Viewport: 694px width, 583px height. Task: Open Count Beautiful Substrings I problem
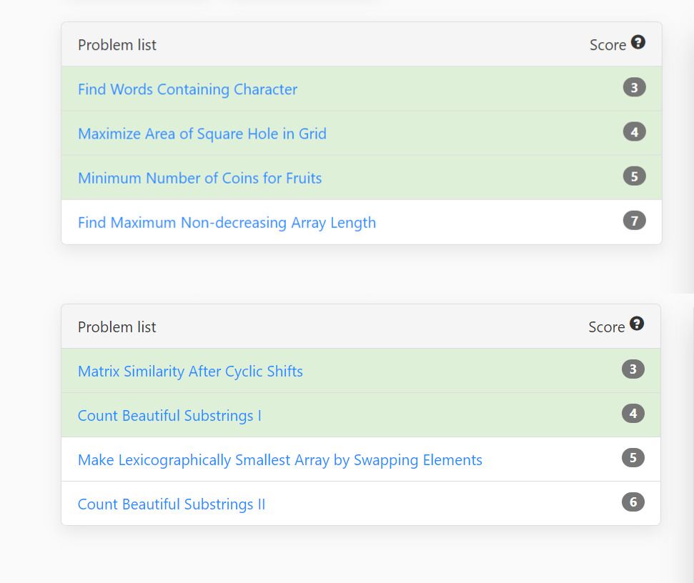pyautogui.click(x=169, y=416)
